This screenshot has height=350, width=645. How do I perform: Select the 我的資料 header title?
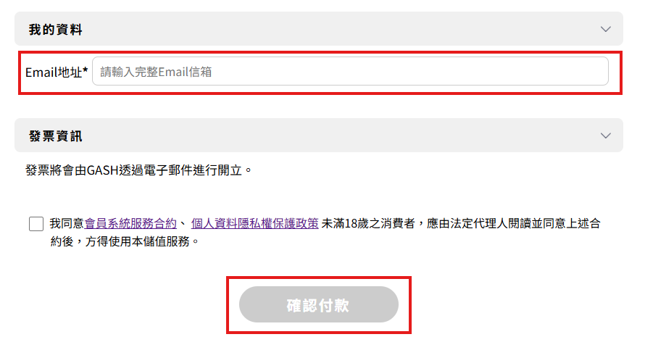coord(56,30)
